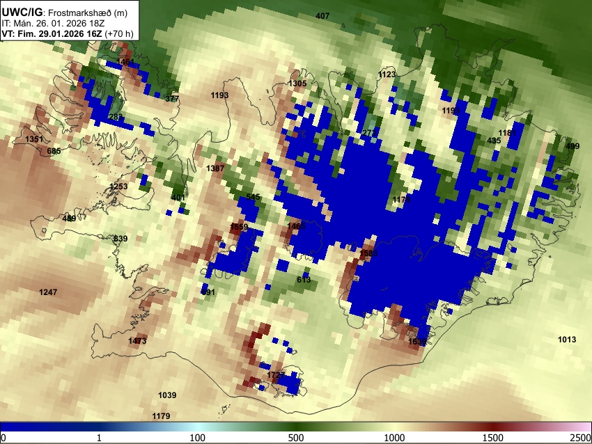Click the legend tick label 2500
592x444 pixels.
(581, 438)
